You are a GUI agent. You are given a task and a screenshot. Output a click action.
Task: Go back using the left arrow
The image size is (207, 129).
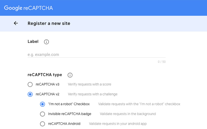[16, 23]
